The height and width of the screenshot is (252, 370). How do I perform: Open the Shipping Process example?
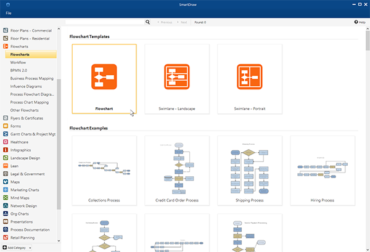click(x=250, y=171)
